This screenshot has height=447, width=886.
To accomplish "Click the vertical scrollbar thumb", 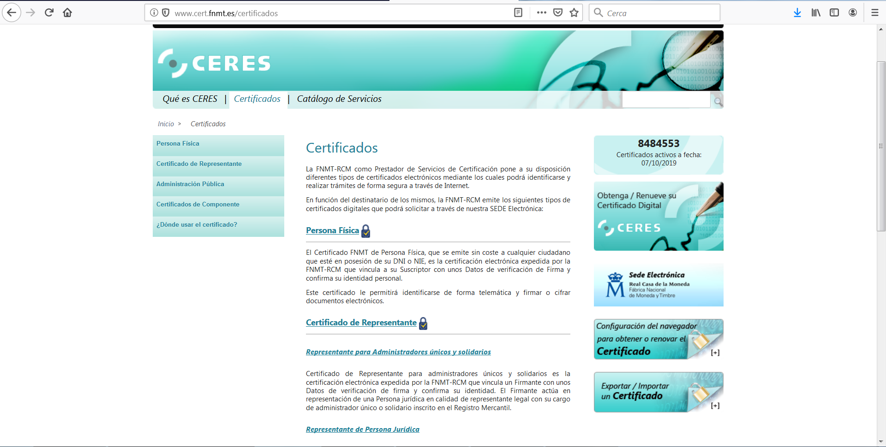I will pyautogui.click(x=881, y=146).
